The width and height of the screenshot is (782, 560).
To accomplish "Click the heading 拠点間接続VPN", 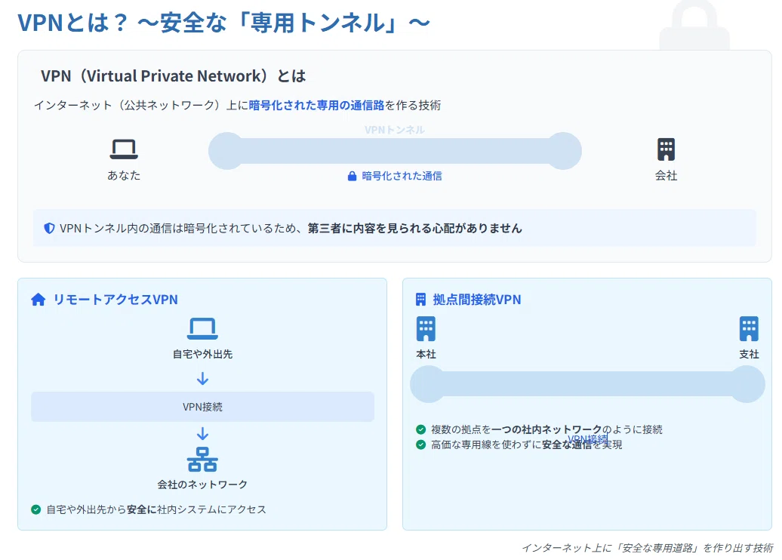I will pos(477,299).
